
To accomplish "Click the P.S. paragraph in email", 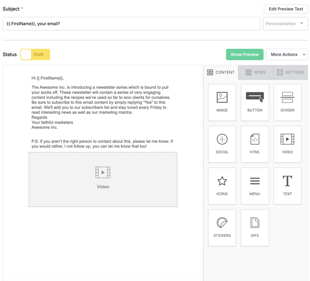I will point(102,144).
